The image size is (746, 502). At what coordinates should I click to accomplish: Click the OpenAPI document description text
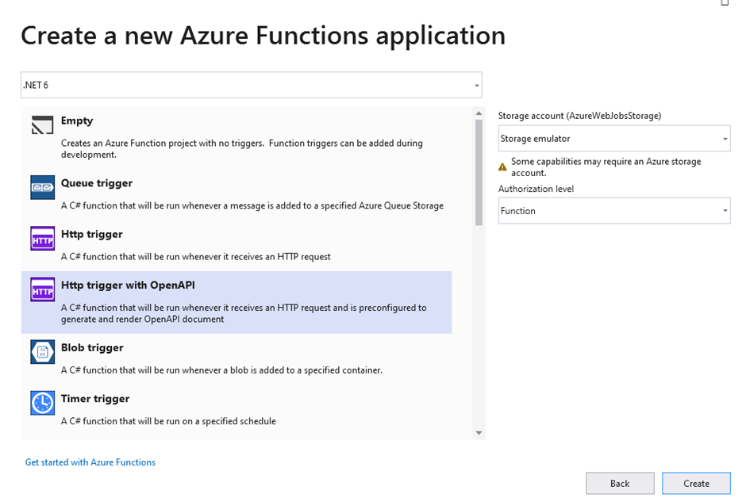(244, 313)
